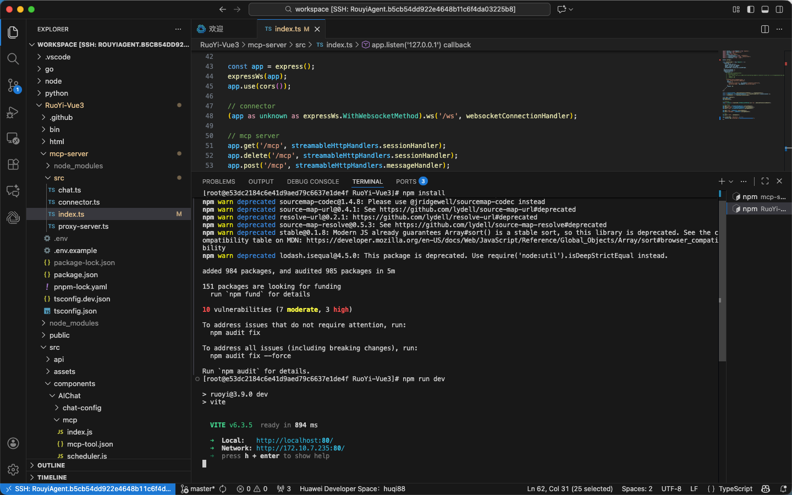Open editor more actions menu
Screen dimensions: 792x495
pos(779,29)
